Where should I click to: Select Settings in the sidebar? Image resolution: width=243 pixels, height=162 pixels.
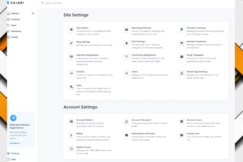pyautogui.click(x=15, y=153)
